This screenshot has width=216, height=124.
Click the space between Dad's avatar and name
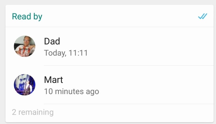[x=40, y=46]
